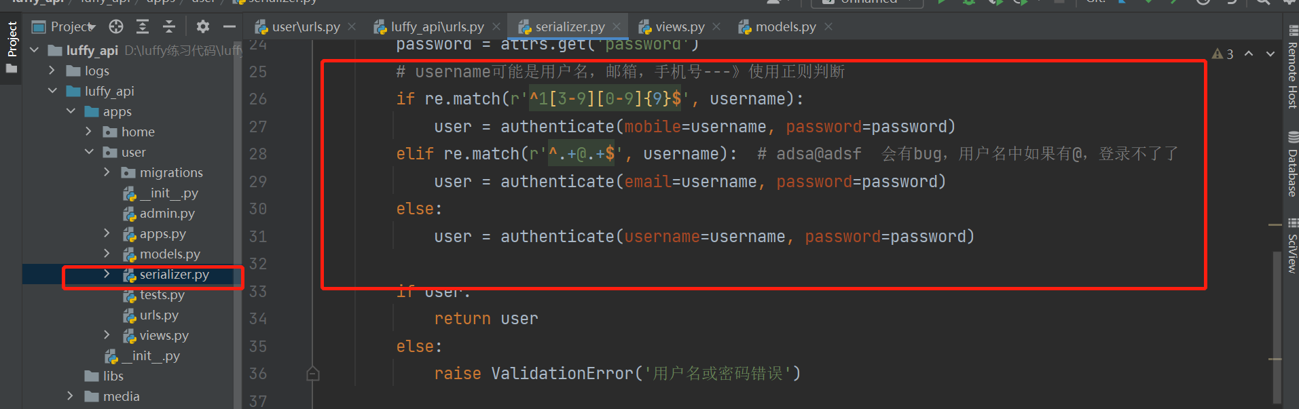
Task: Expand serializer.py structure arrow
Action: pos(107,274)
